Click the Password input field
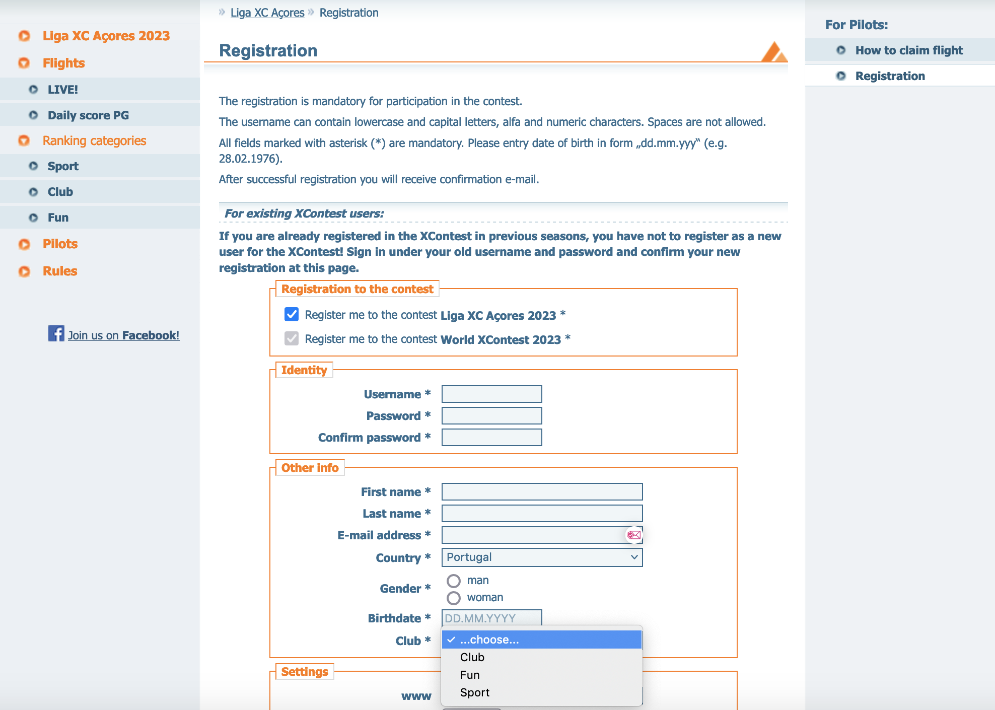The image size is (995, 710). pos(492,416)
